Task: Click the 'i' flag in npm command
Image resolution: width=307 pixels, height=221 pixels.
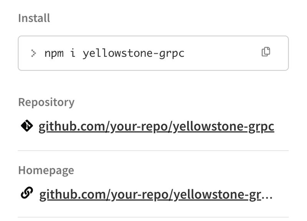Action: (x=73, y=53)
